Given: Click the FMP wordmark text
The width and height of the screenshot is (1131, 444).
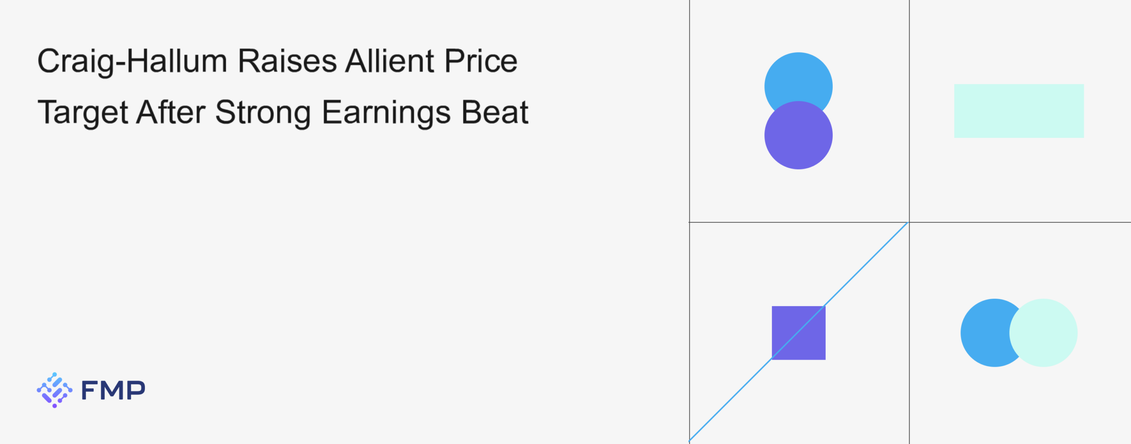Looking at the screenshot, I should point(113,390).
